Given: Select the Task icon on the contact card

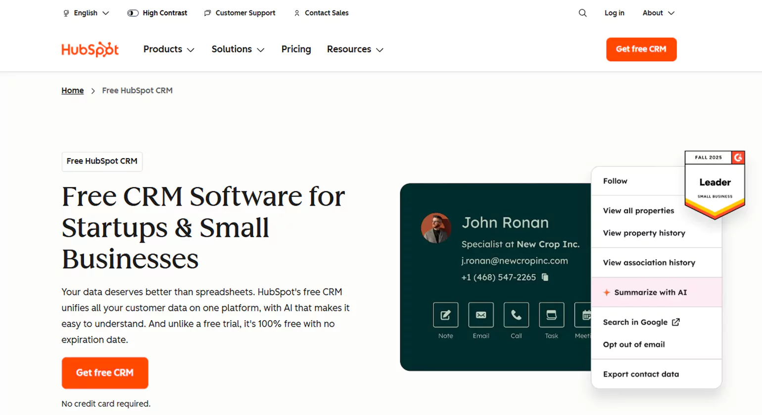Looking at the screenshot, I should [551, 316].
